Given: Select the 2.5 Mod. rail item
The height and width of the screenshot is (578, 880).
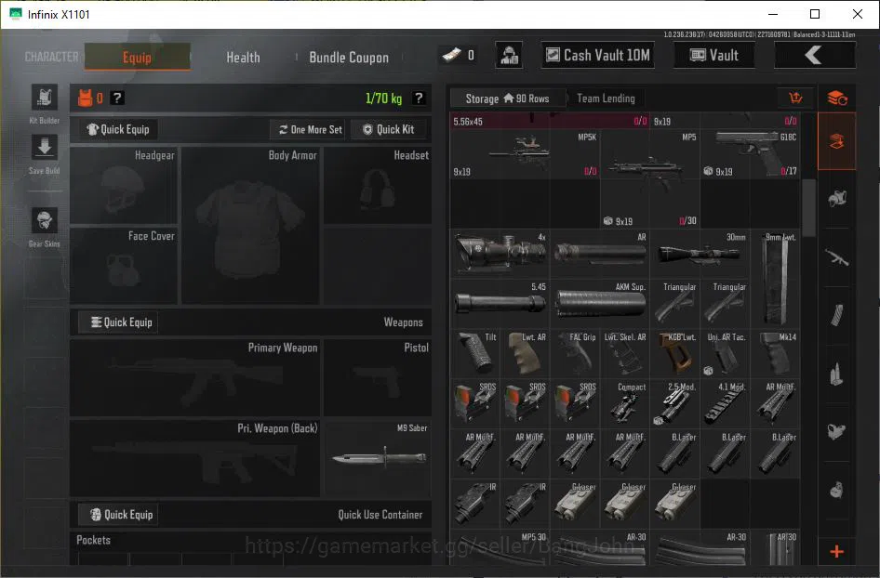Looking at the screenshot, I should pyautogui.click(x=675, y=403).
